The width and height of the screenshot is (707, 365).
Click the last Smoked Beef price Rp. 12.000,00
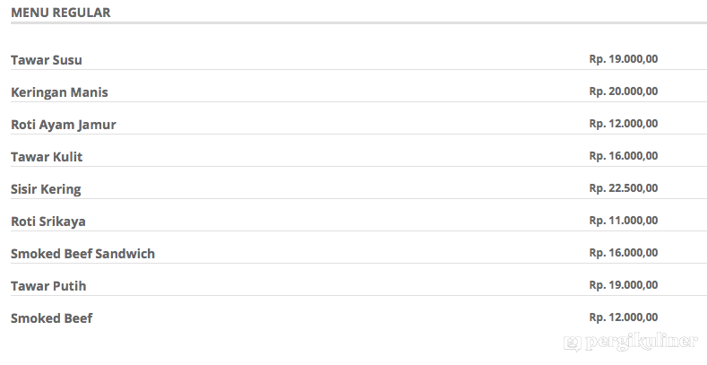[624, 317]
